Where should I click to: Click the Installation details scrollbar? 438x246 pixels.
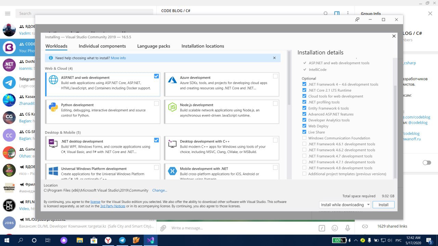(x=396, y=132)
